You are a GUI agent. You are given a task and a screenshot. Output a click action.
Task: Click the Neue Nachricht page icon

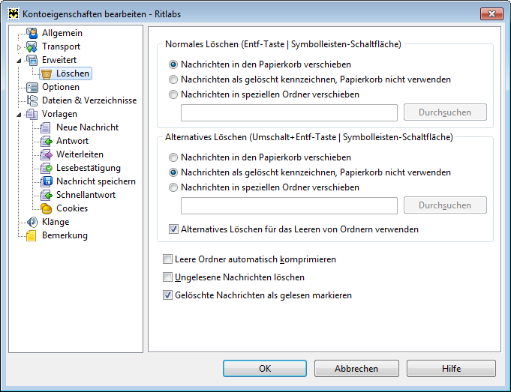(47, 127)
